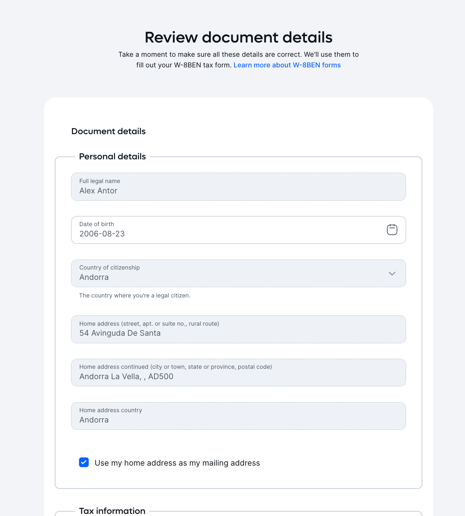Select the Home address country field
Screen dimensions: 465x516
click(x=239, y=416)
